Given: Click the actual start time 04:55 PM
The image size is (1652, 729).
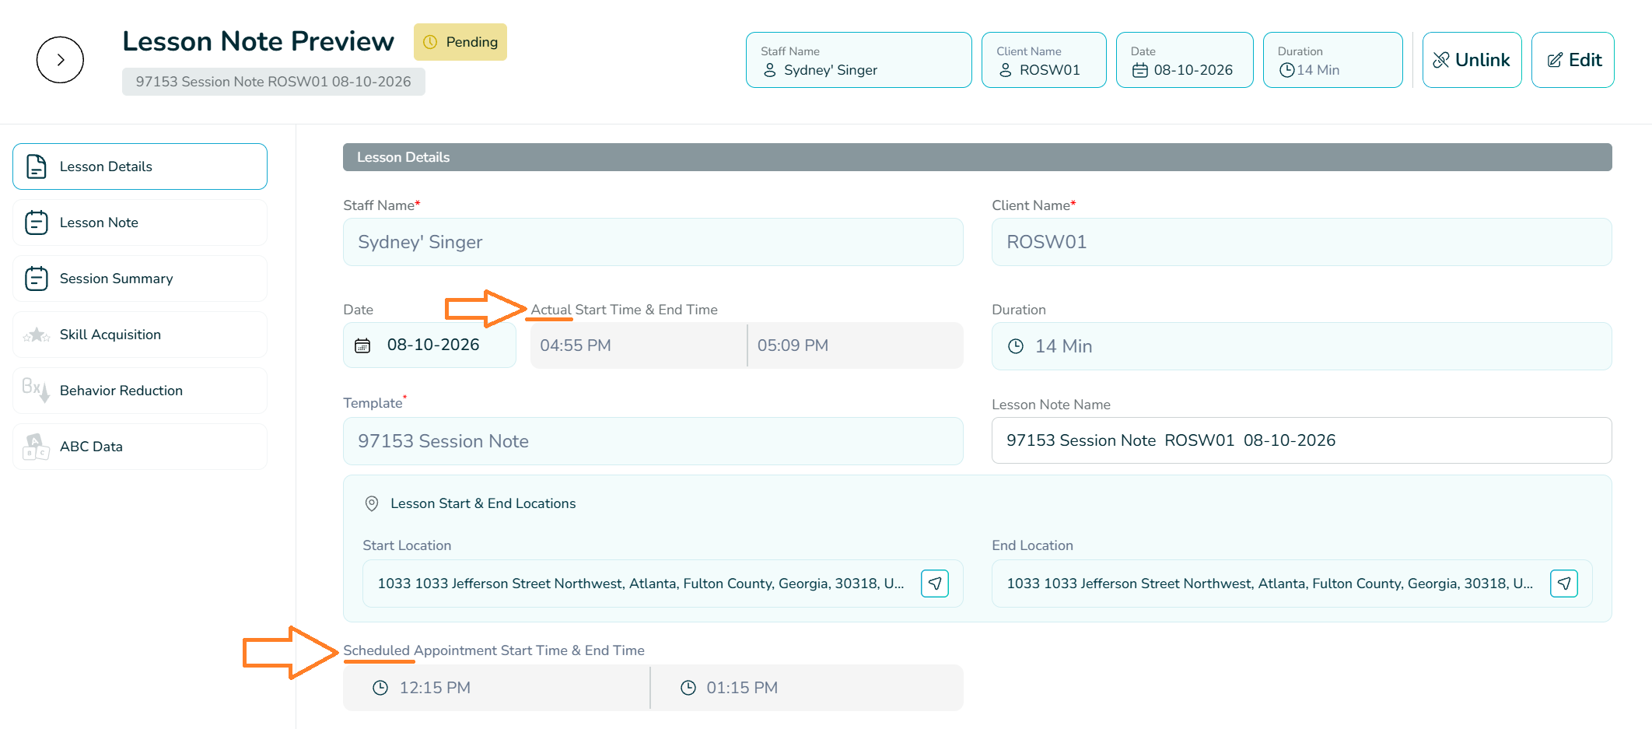Looking at the screenshot, I should (638, 345).
